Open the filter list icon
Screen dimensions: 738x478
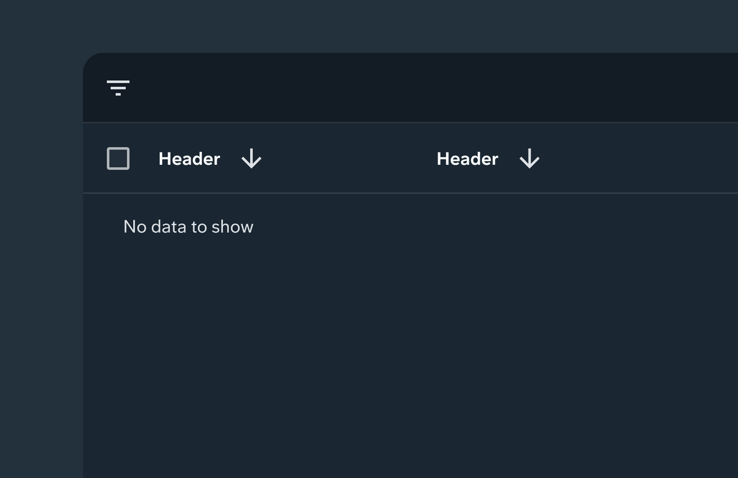(x=118, y=88)
